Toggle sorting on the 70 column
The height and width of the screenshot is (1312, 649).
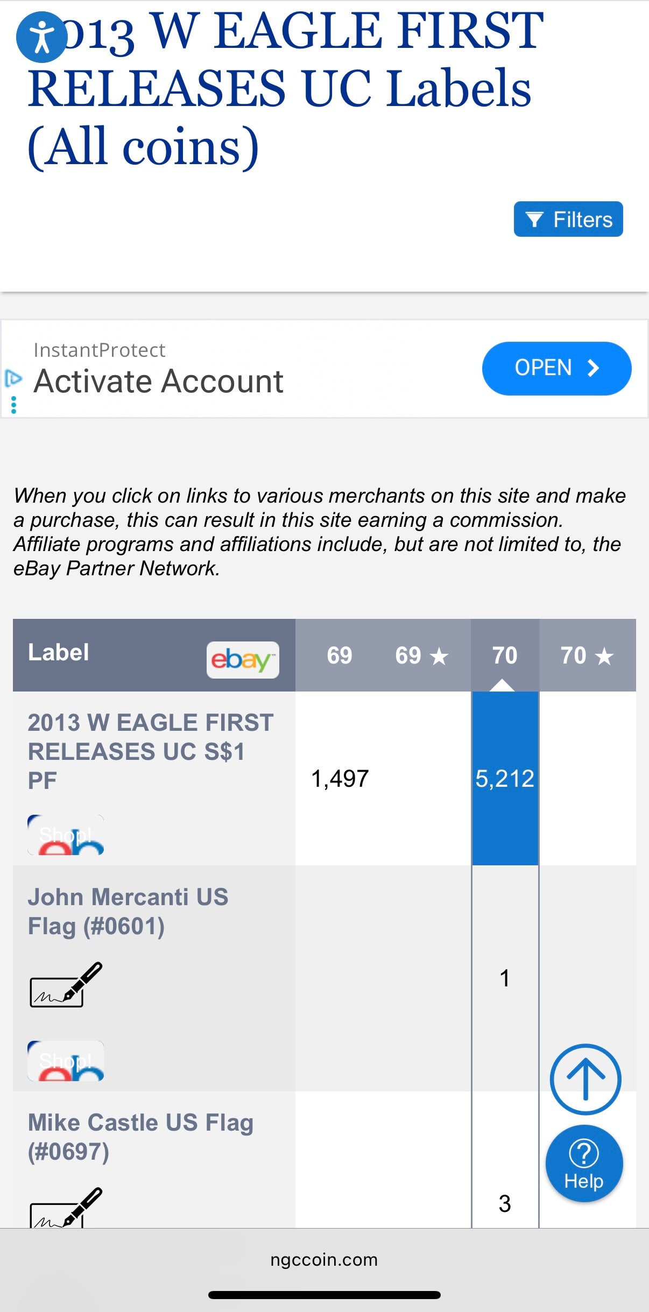pyautogui.click(x=504, y=654)
